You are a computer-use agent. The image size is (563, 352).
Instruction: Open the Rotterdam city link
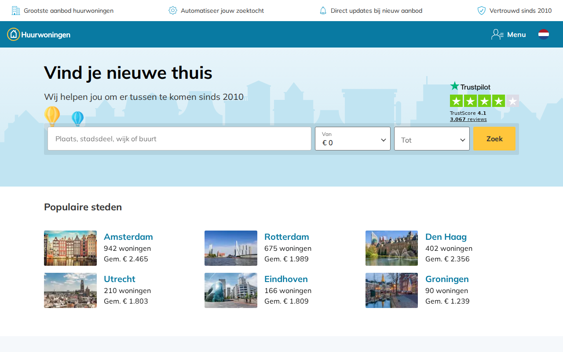pyautogui.click(x=287, y=237)
